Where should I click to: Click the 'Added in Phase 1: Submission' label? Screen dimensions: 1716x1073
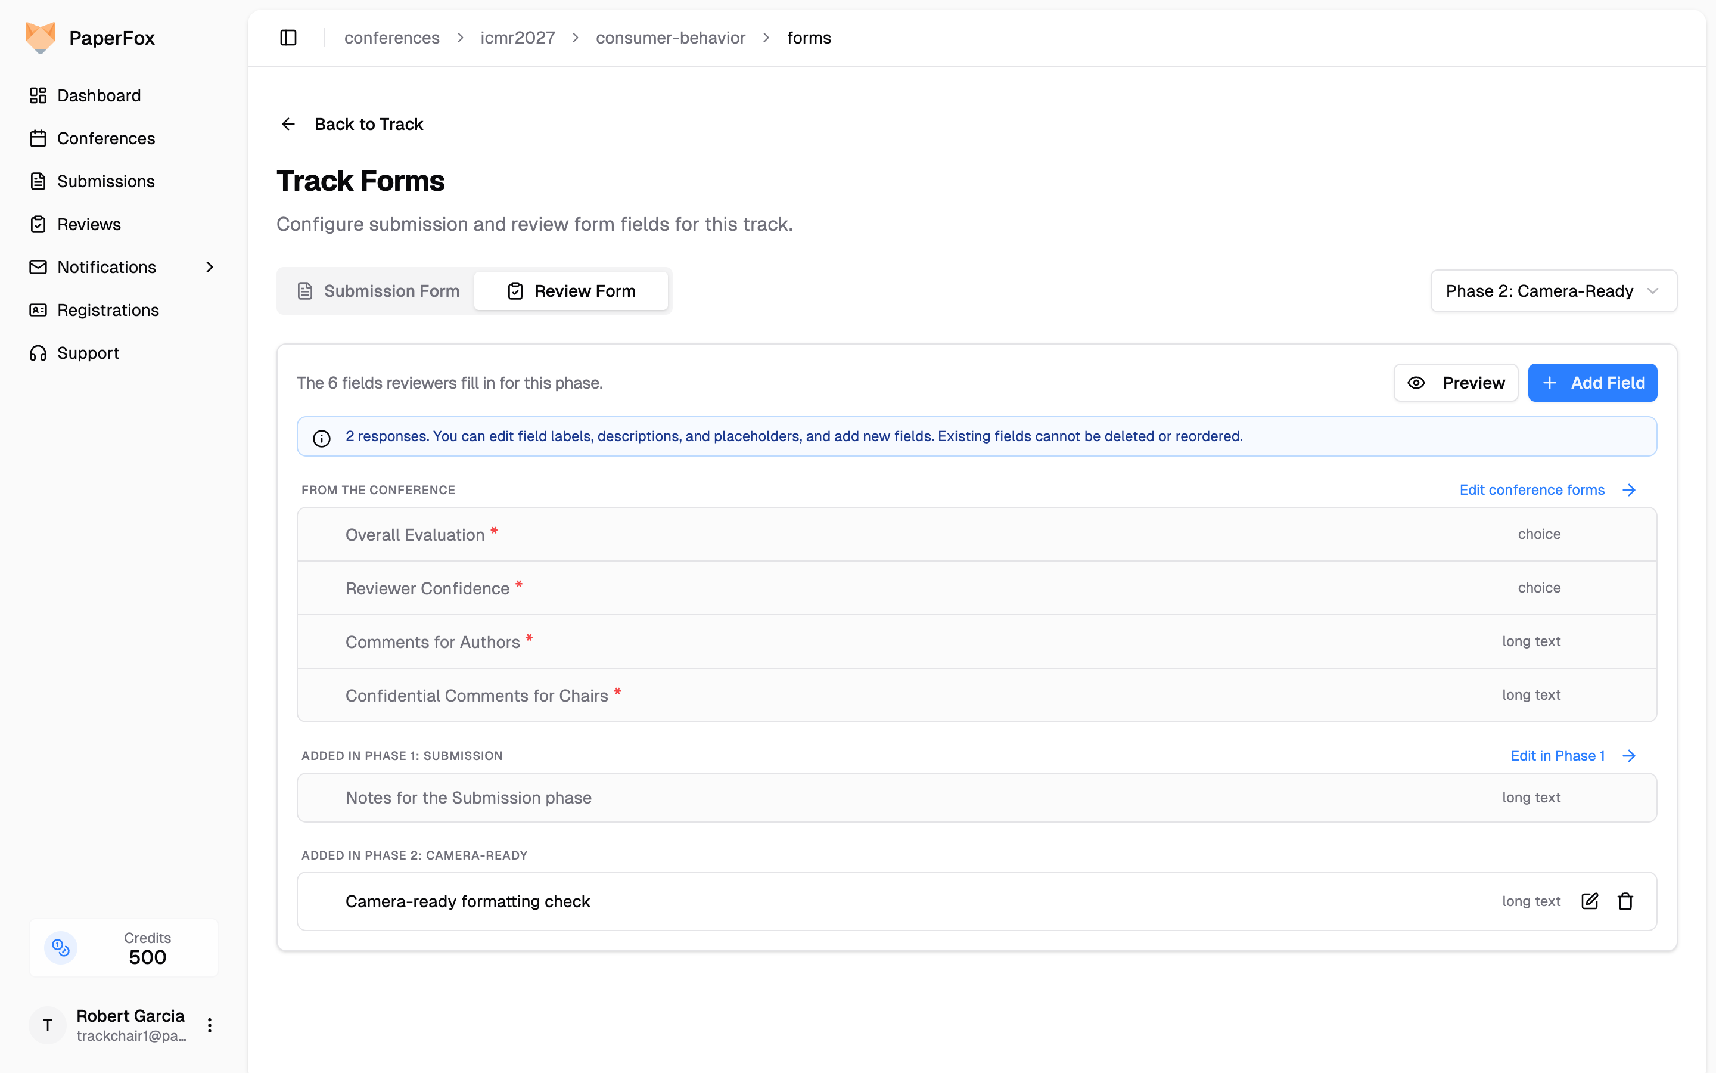tap(402, 756)
